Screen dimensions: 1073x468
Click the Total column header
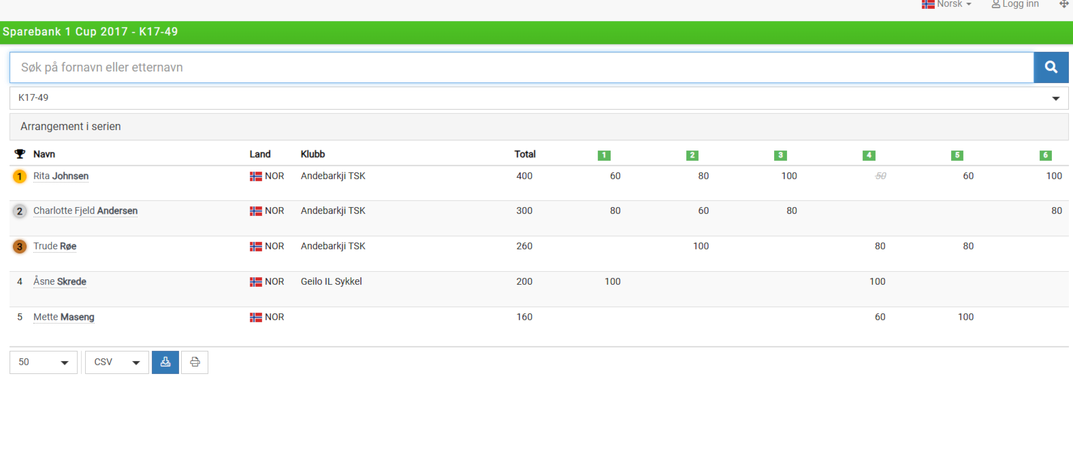[x=525, y=154]
